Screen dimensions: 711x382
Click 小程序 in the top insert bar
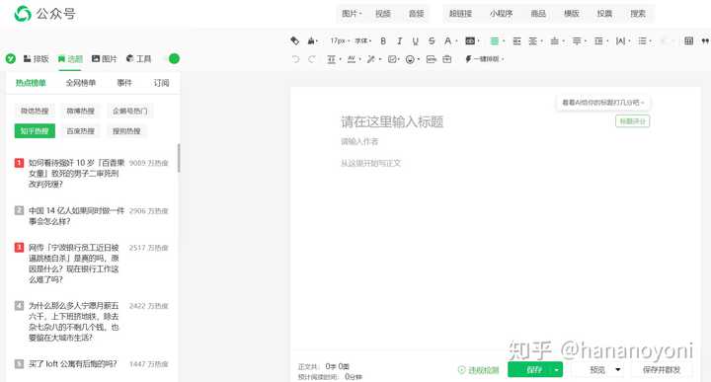click(x=501, y=14)
